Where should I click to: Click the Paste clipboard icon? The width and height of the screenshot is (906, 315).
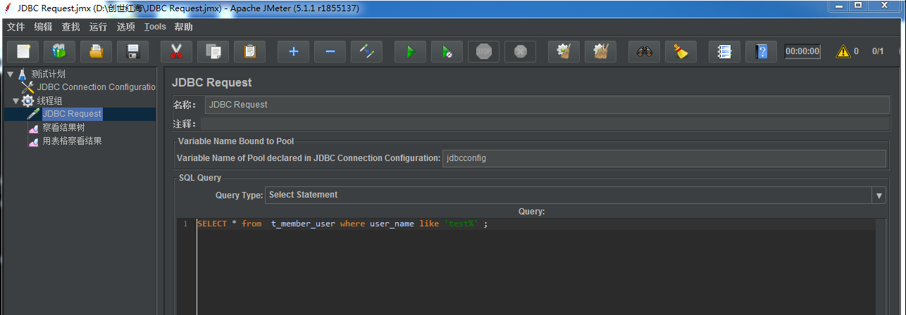pos(249,51)
